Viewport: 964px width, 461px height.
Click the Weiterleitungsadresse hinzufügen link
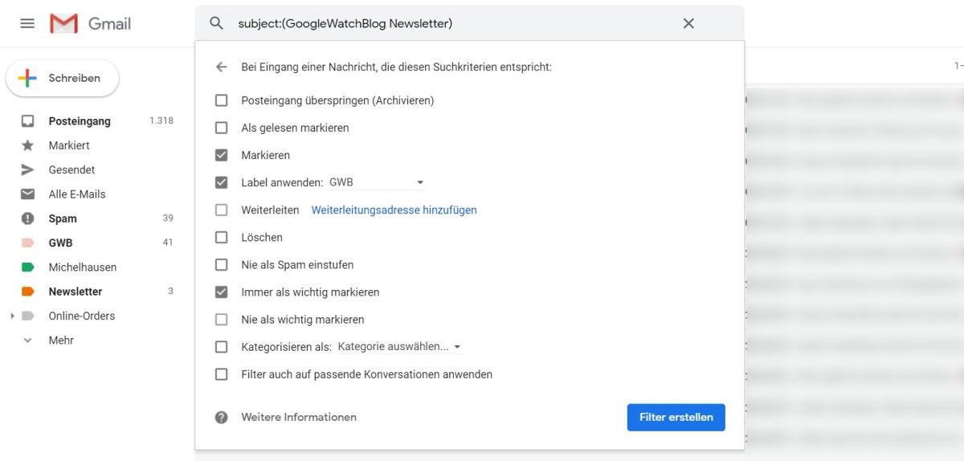pos(394,210)
